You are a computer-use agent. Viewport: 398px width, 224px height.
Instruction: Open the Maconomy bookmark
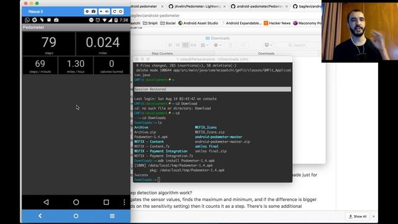[x=307, y=23]
